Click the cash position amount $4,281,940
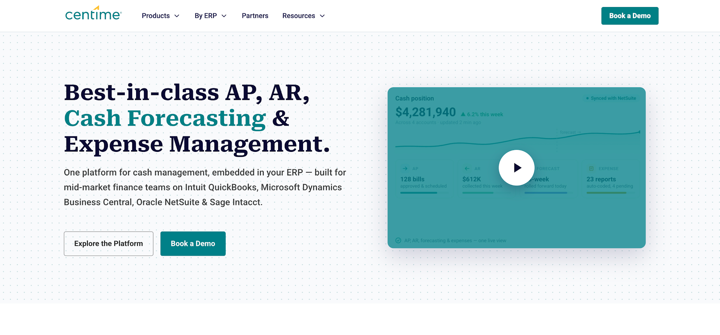 click(x=425, y=112)
